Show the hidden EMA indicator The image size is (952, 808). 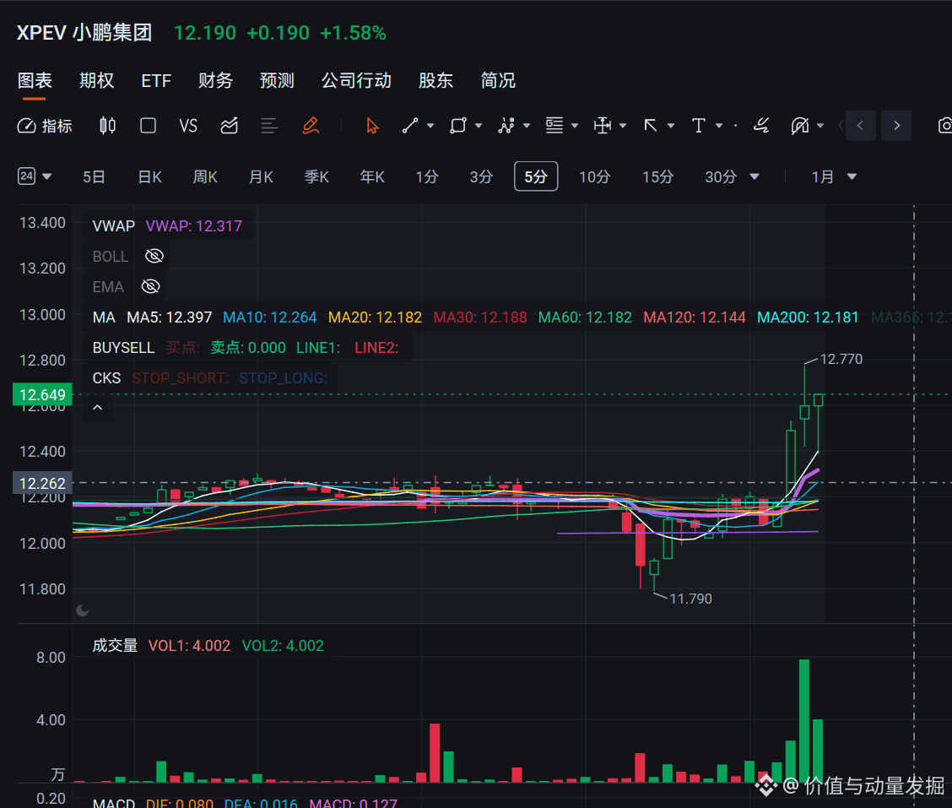[150, 286]
